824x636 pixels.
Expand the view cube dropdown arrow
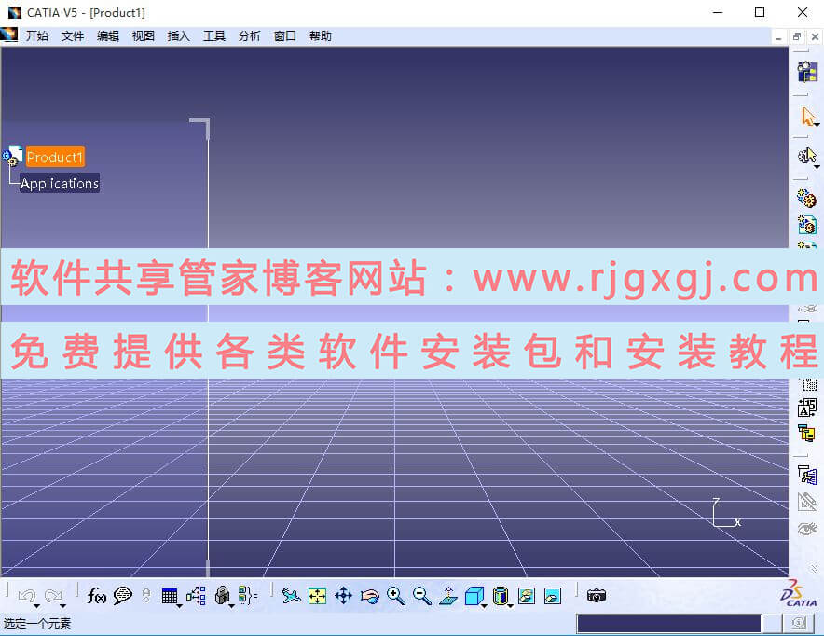click(x=485, y=606)
